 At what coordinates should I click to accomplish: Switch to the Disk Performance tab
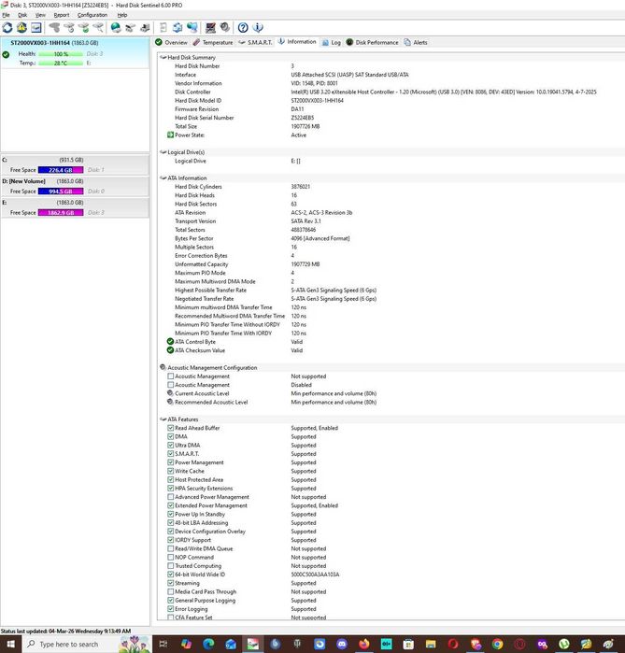click(372, 42)
